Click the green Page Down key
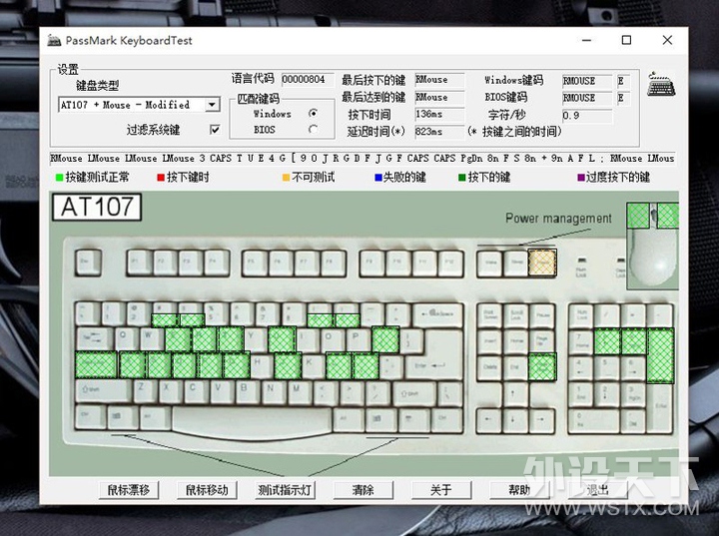This screenshot has height=536, width=719. [542, 366]
